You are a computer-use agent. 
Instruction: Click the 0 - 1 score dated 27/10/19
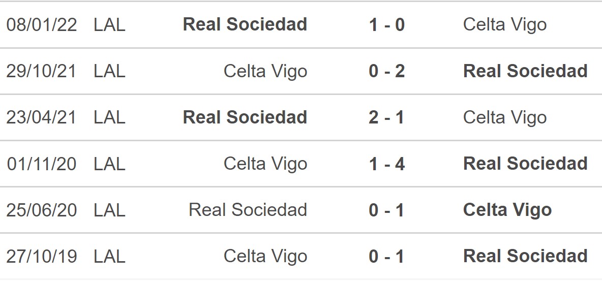tap(386, 256)
